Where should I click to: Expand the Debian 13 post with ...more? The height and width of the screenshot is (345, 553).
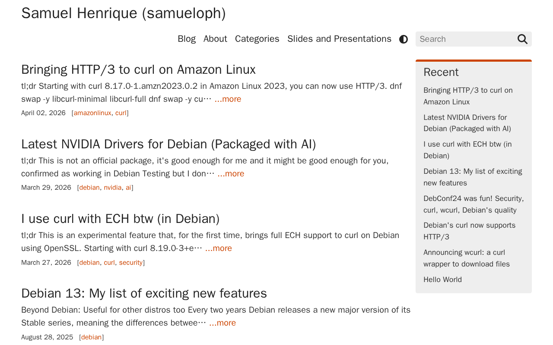[x=222, y=323]
